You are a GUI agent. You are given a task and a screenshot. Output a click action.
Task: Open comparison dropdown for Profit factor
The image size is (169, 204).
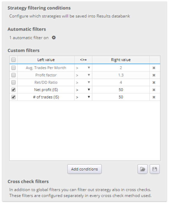tap(83, 75)
